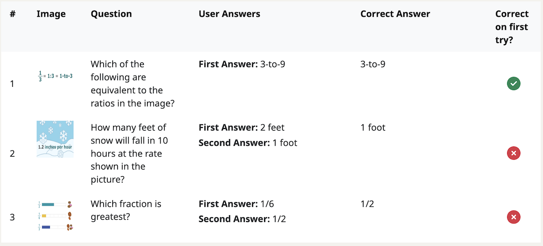This screenshot has height=246, width=543.
Task: Click the User Answers column header
Action: [229, 14]
